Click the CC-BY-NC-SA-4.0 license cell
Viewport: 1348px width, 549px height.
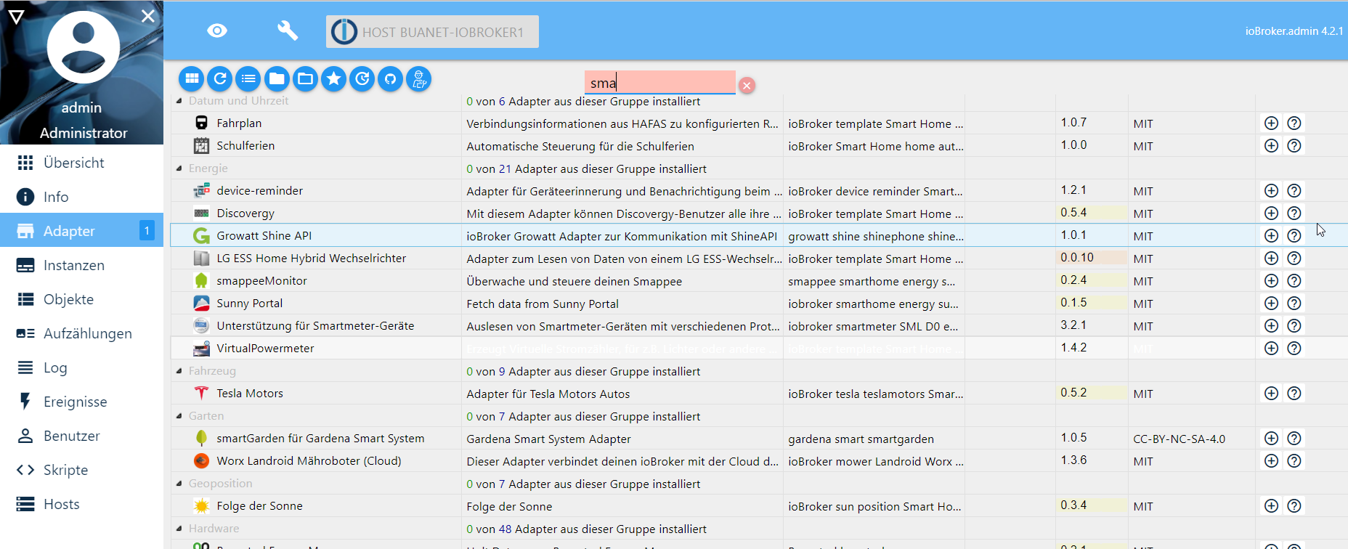(1179, 439)
